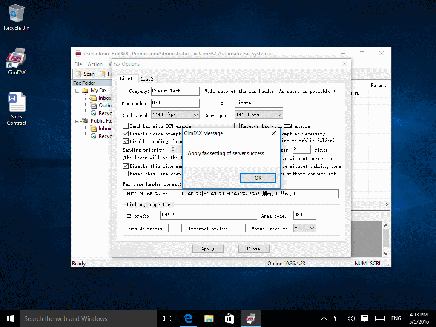The width and height of the screenshot is (436, 327).
Task: Select the Public Fax folder icon
Action: (85, 121)
